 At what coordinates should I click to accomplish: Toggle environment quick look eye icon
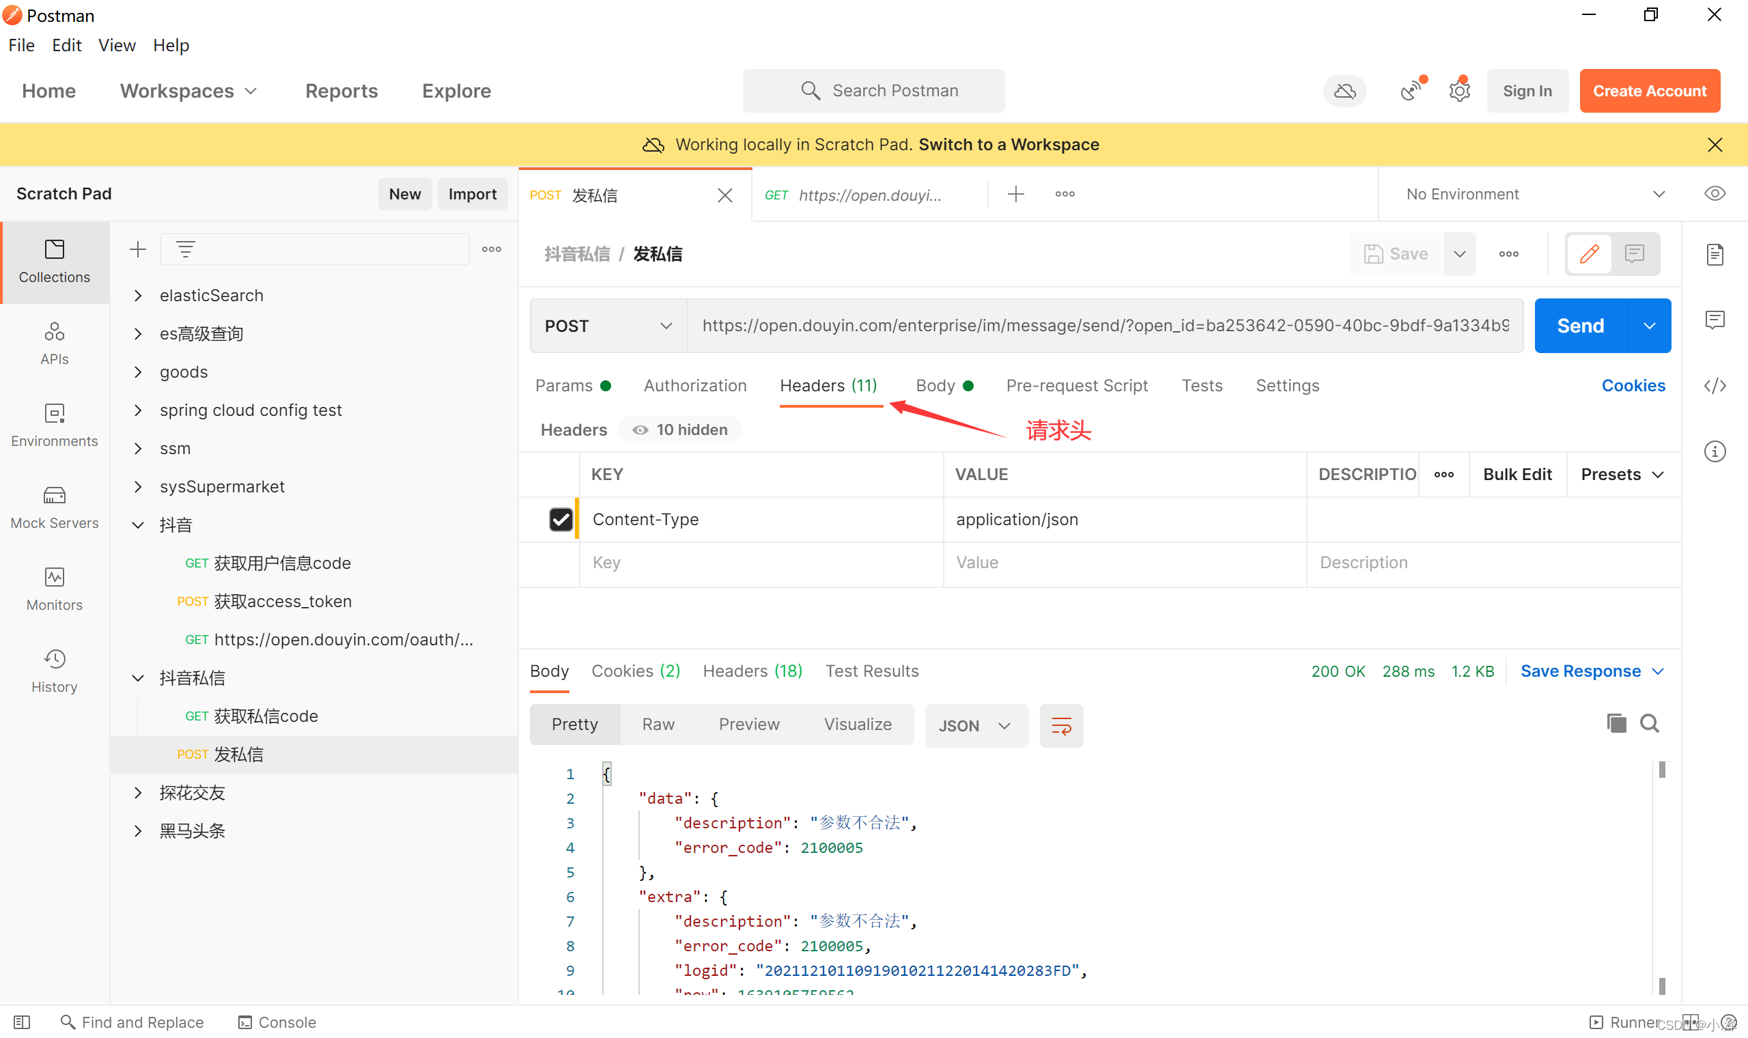(1715, 194)
